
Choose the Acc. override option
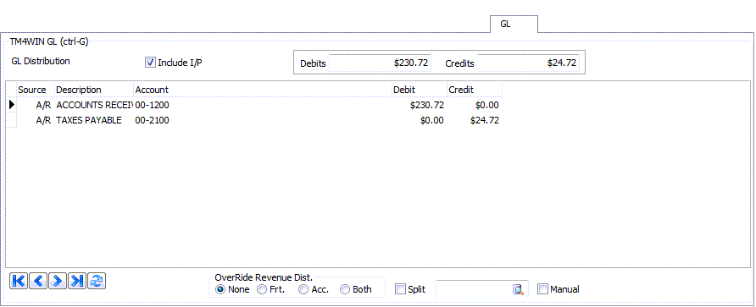(x=303, y=289)
